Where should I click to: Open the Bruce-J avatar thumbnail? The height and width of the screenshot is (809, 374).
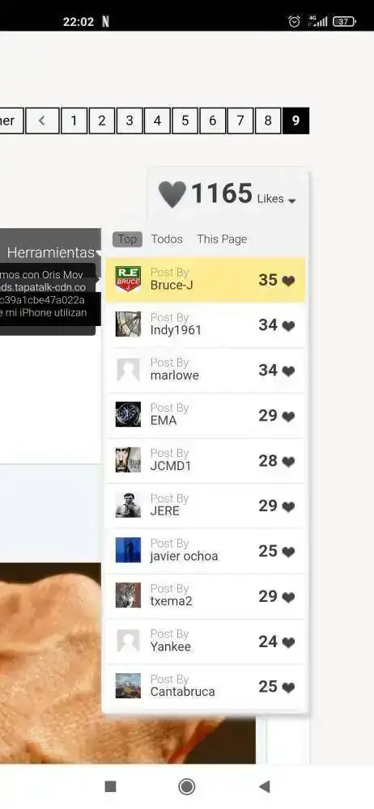pos(128,279)
